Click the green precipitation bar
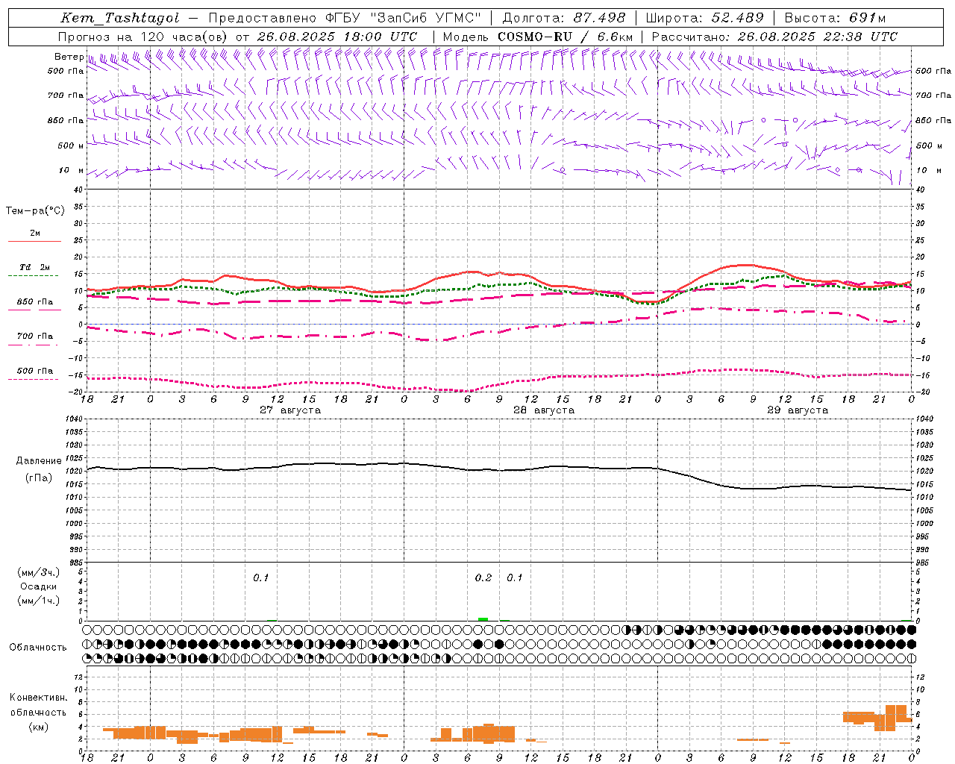 click(x=483, y=619)
